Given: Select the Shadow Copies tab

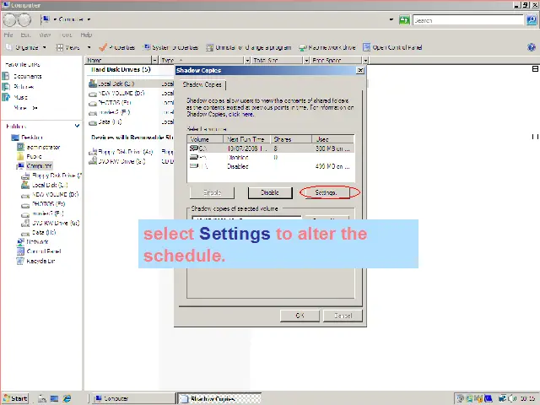Looking at the screenshot, I should pyautogui.click(x=202, y=84).
